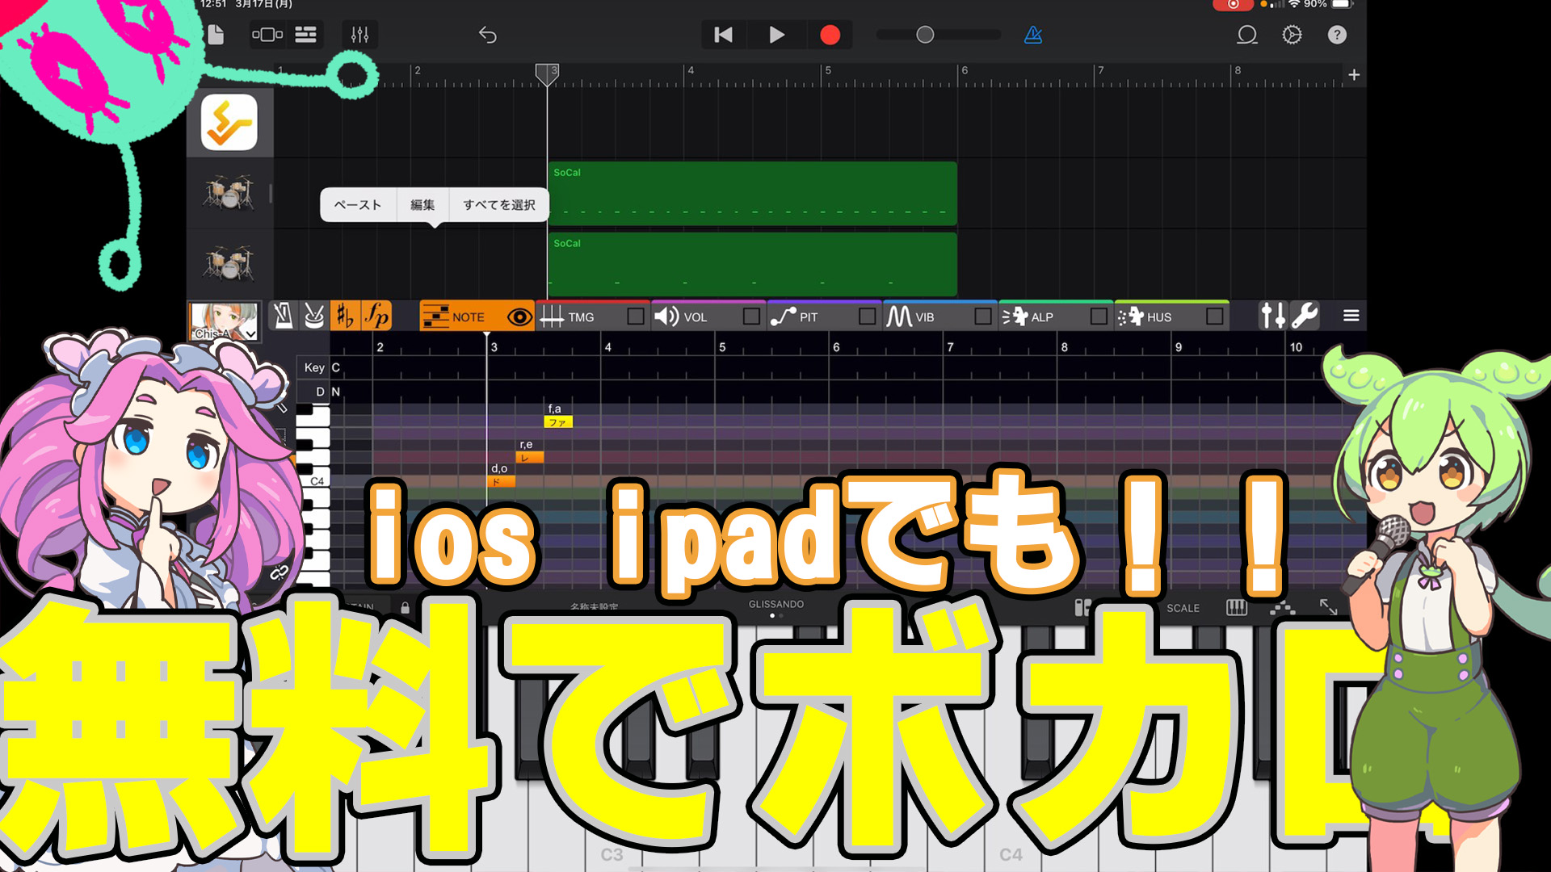Viewport: 1551px width, 872px height.
Task: Add a song section with plus button
Action: [1354, 75]
